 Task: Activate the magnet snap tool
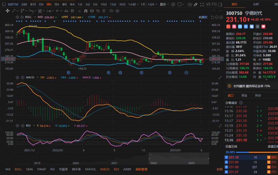click(x=86, y=11)
